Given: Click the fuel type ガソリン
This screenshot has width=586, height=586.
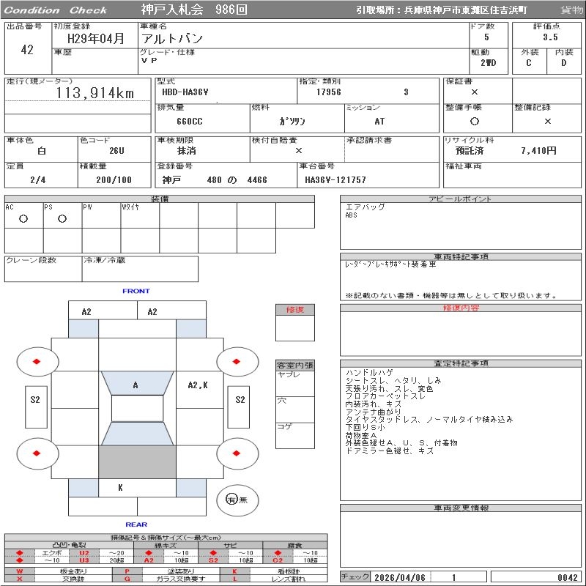Looking at the screenshot, I should (x=292, y=121).
